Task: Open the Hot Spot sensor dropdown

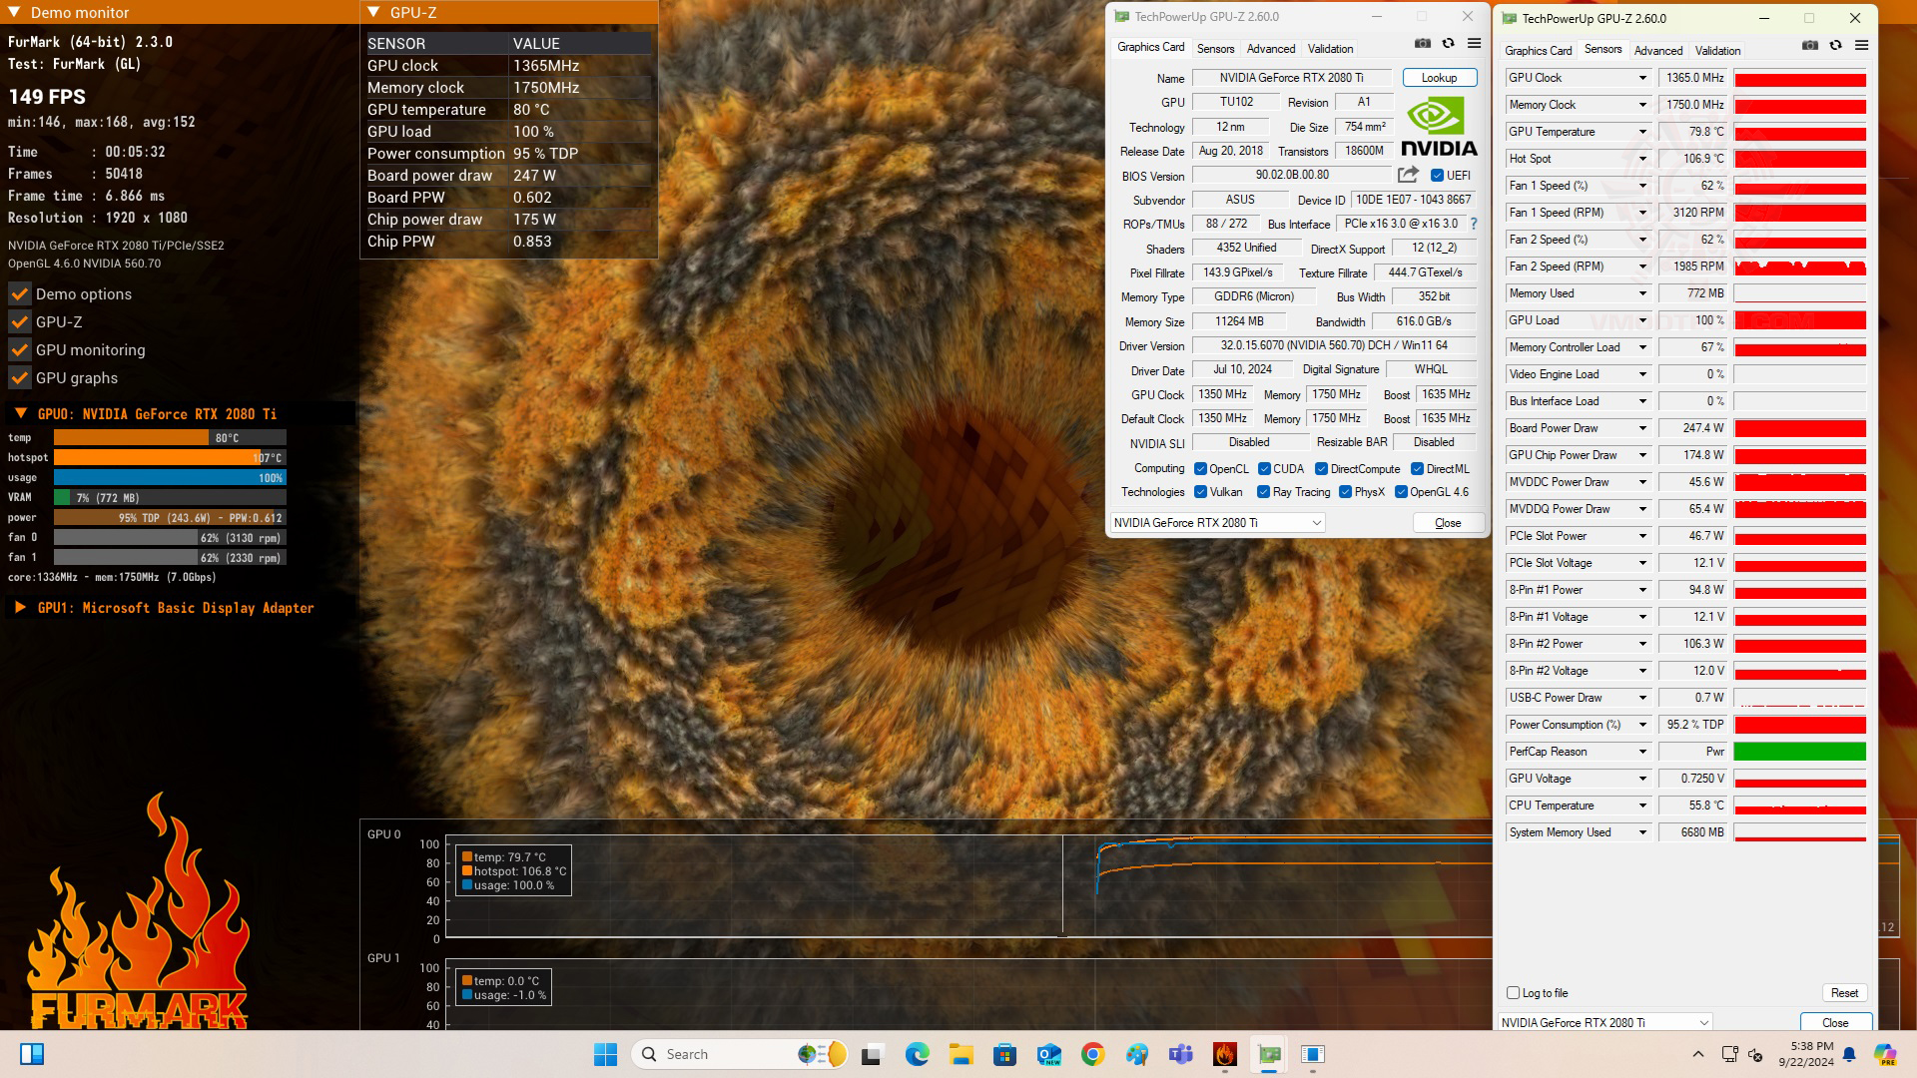Action: pyautogui.click(x=1641, y=159)
